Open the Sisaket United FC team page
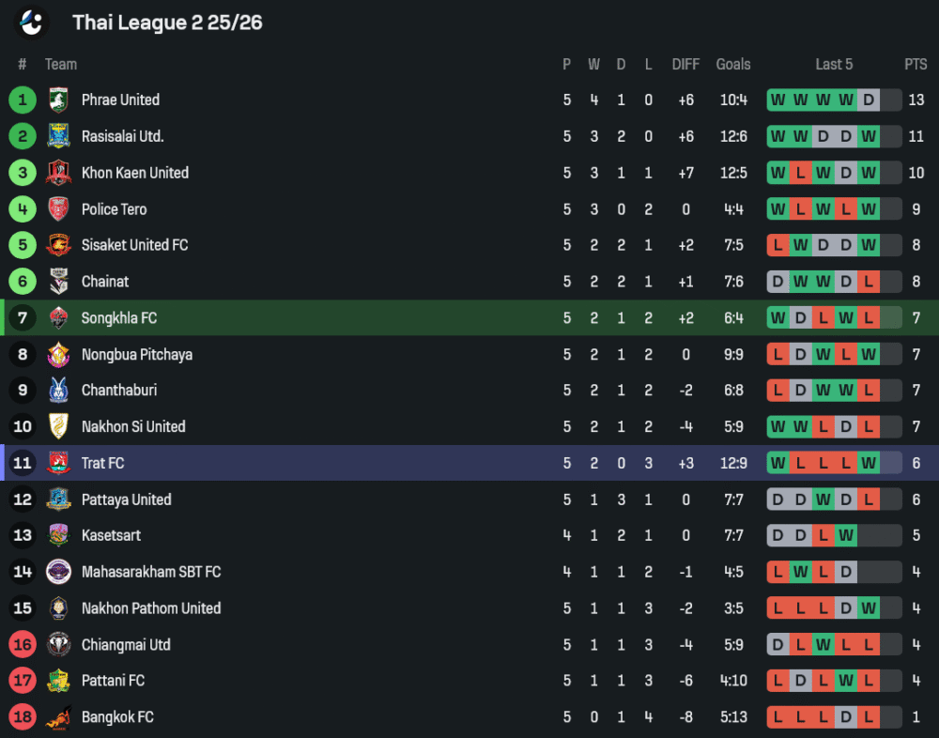 coord(134,245)
